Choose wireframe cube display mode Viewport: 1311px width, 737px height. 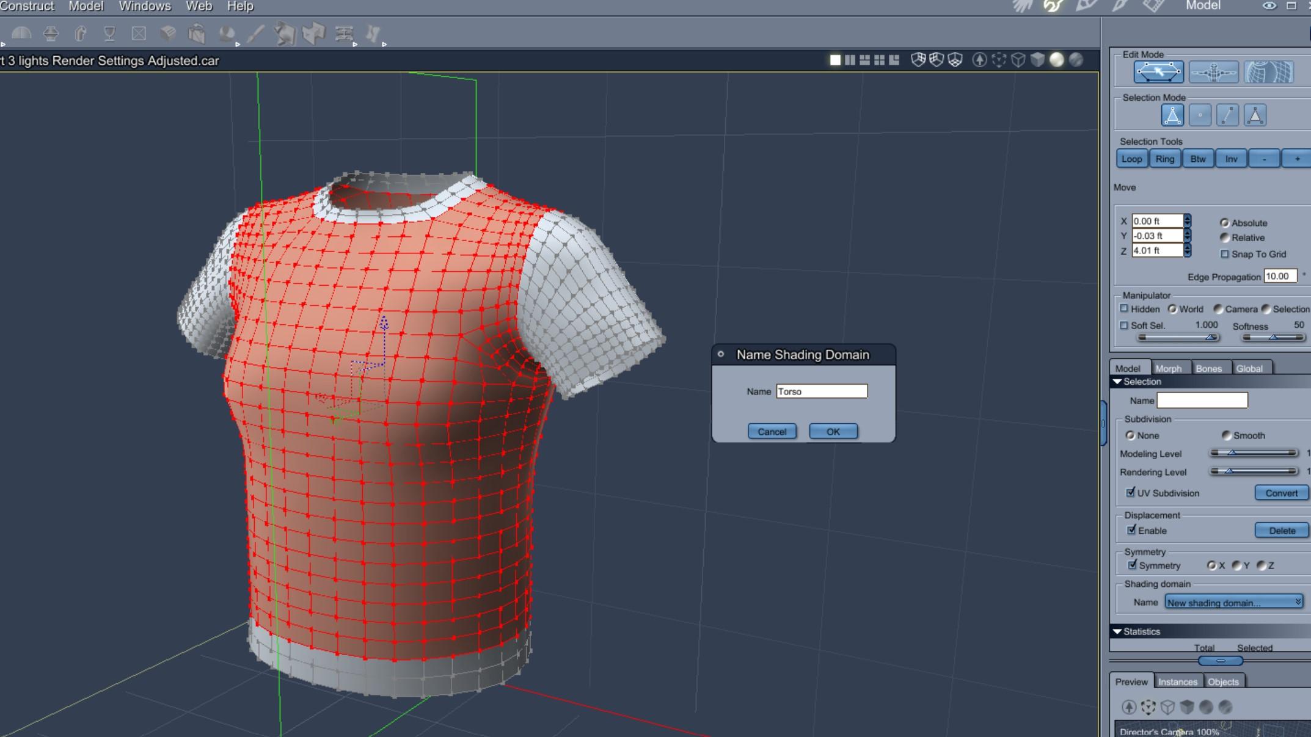(1018, 60)
